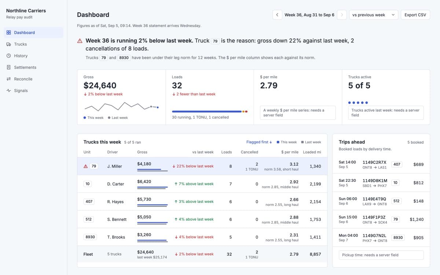The width and height of the screenshot is (440, 275).
Task: Click the Gross sparkline chart
Action: [x=121, y=107]
